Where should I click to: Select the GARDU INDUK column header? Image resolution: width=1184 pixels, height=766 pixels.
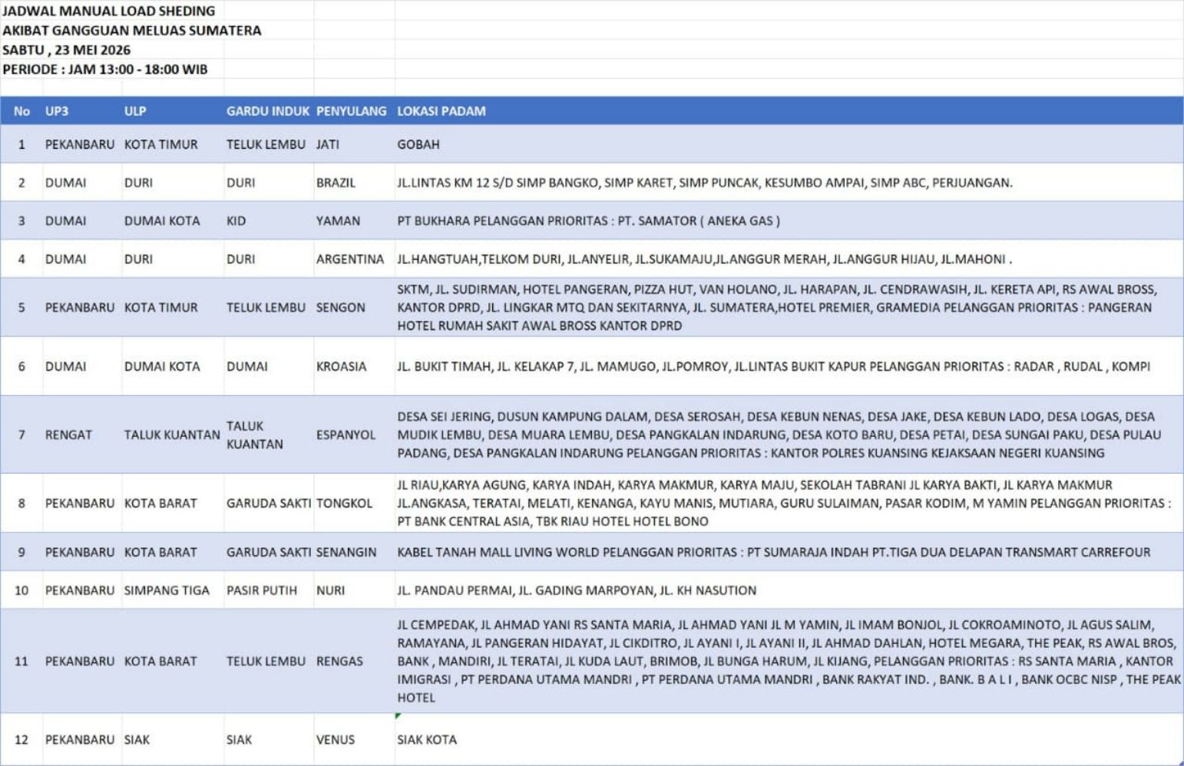click(x=267, y=111)
